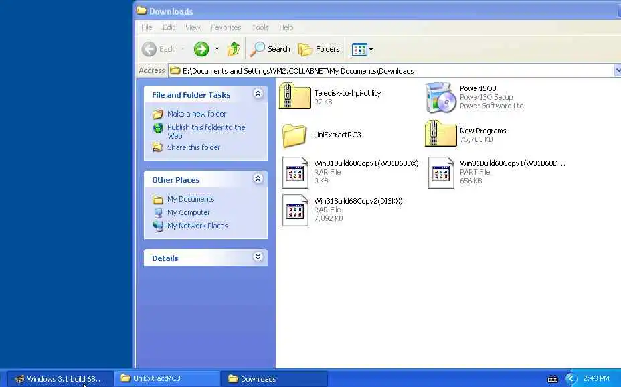Expand the Details panel
Screen dimensions: 621x387
click(258, 257)
